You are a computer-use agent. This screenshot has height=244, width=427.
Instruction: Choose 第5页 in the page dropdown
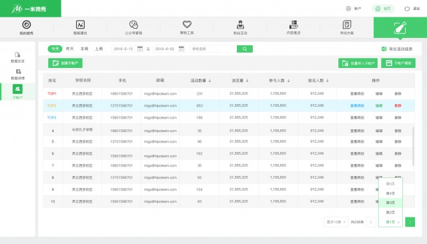(x=390, y=184)
